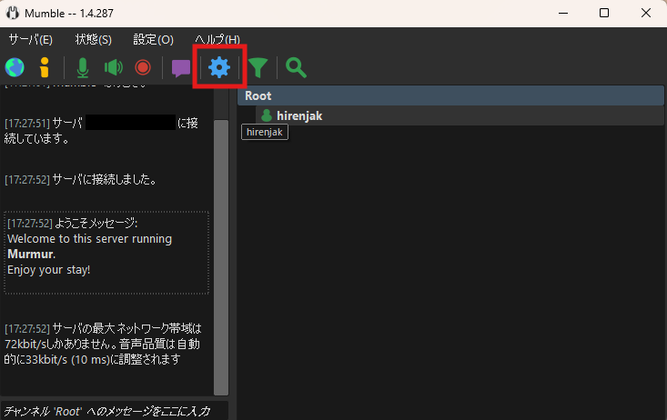Click the chat log scrollbar thumb
667x420 pixels.
pos(221,257)
